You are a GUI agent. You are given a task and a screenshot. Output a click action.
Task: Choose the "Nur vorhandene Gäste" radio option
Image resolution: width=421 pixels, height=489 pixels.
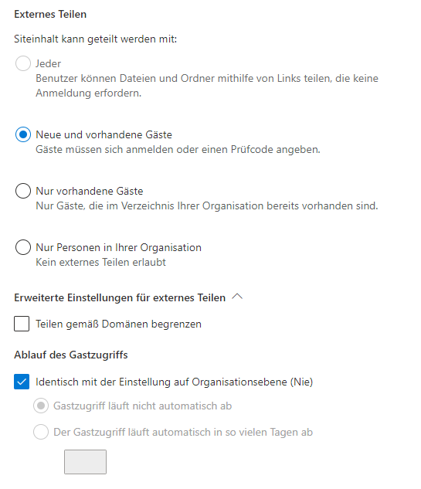pos(23,191)
